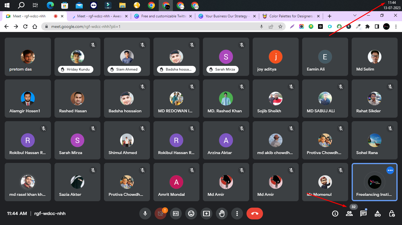
Task: Click the meet.google.com address bar
Action: tap(147, 26)
